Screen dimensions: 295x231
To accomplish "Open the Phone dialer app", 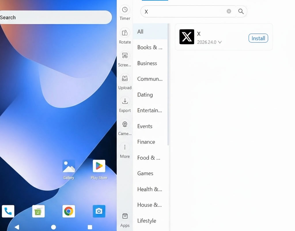I will 8,211.
